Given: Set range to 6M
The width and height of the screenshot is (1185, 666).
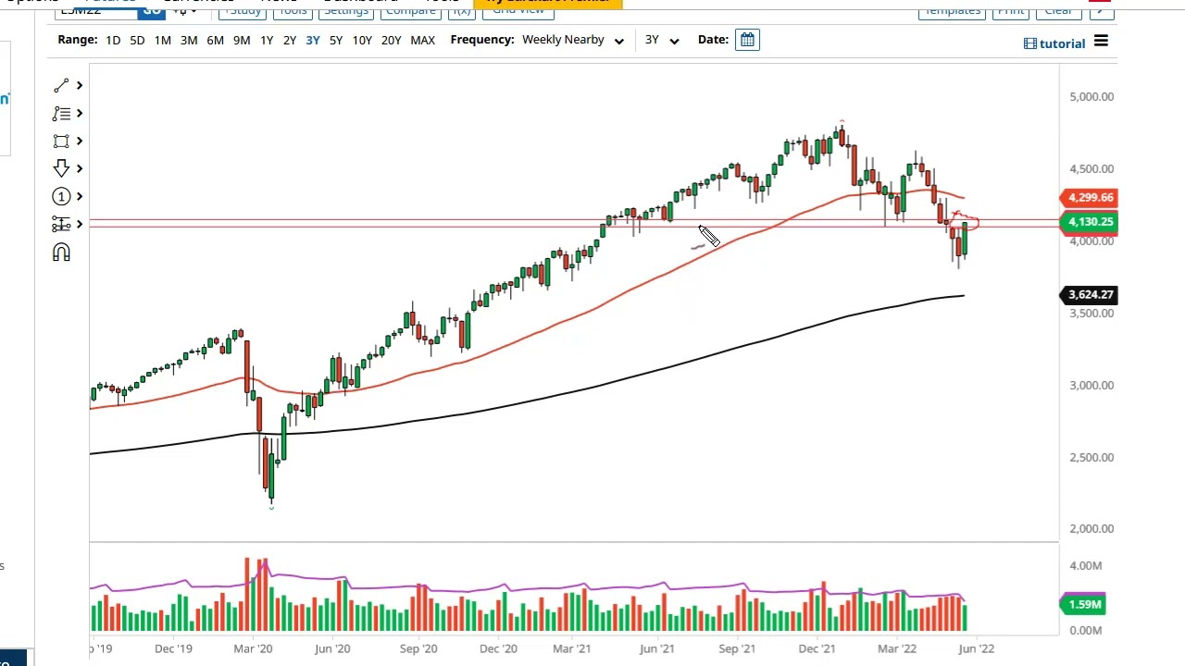Looking at the screenshot, I should [215, 40].
